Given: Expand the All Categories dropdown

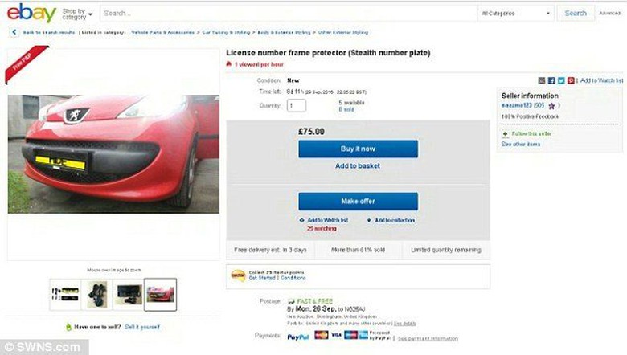Looking at the screenshot, I should coord(515,13).
